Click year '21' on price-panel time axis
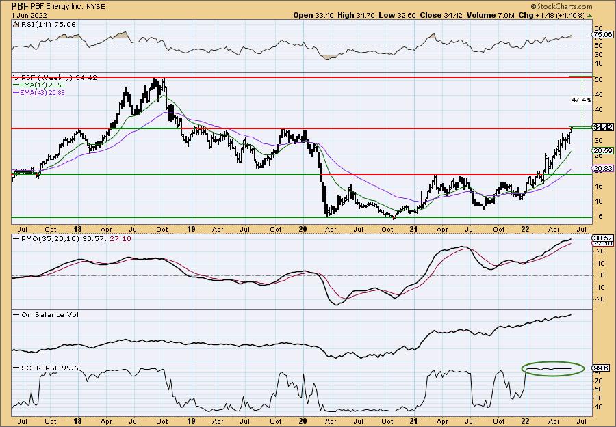The width and height of the screenshot is (616, 427). (413, 229)
